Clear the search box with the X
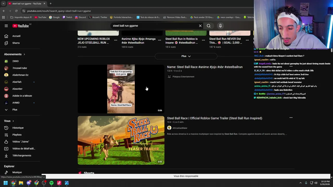Screen dimensions: 333x187 pyautogui.click(x=200, y=26)
